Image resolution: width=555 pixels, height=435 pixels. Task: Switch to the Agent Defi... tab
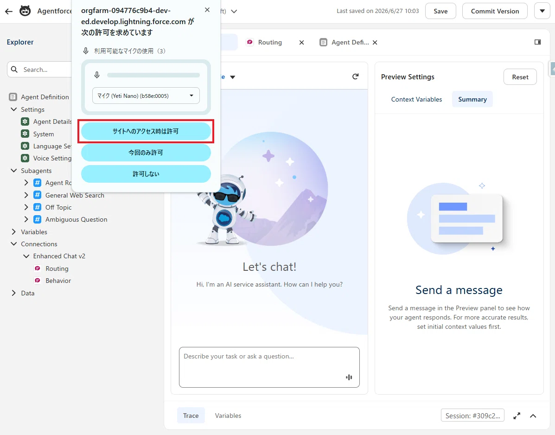coord(350,43)
